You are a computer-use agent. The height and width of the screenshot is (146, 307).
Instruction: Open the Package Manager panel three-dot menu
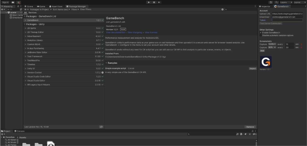click(x=255, y=6)
